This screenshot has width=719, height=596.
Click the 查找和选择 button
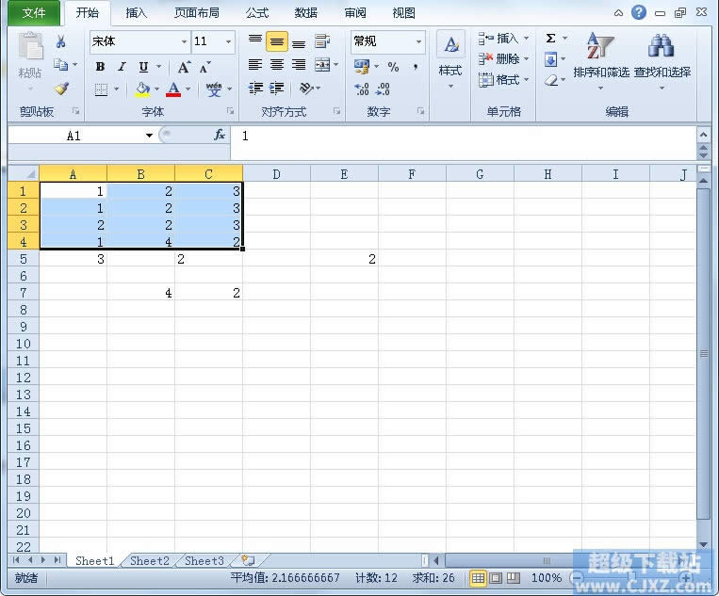(x=662, y=58)
